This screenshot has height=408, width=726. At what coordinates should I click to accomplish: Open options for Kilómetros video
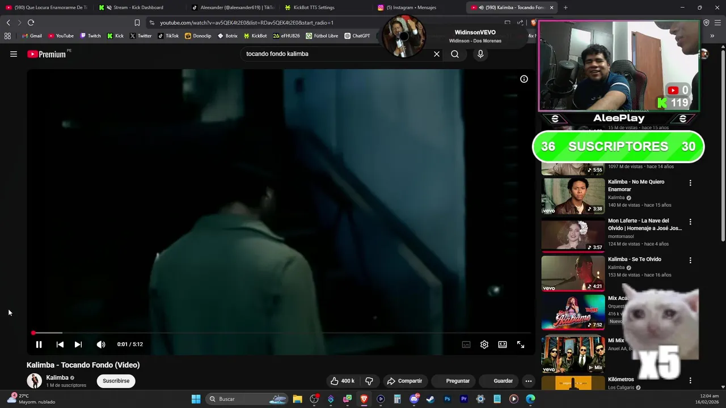tap(690, 381)
